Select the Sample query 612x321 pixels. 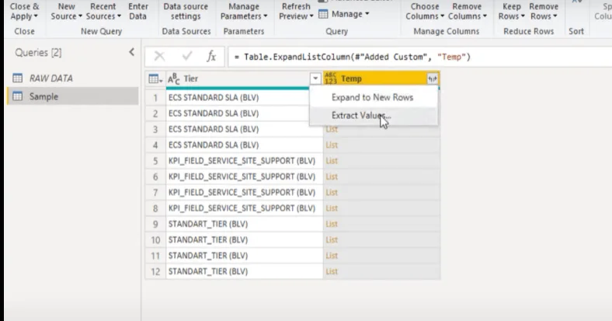pos(72,96)
